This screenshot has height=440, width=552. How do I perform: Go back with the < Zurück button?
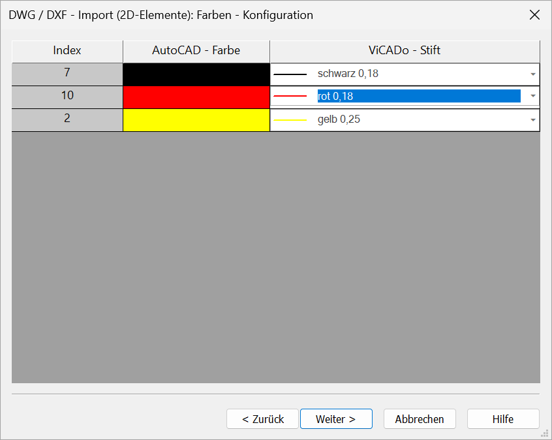pyautogui.click(x=262, y=419)
